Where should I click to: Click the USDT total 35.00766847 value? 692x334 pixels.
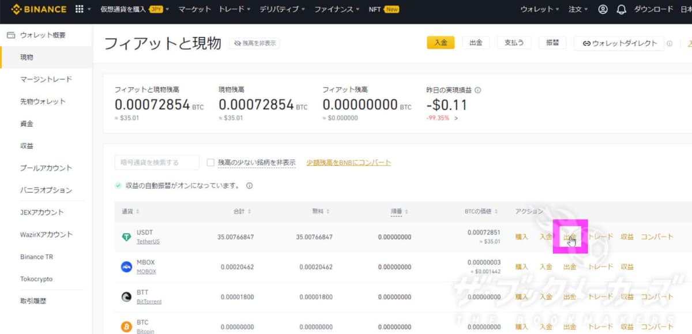[x=236, y=237]
